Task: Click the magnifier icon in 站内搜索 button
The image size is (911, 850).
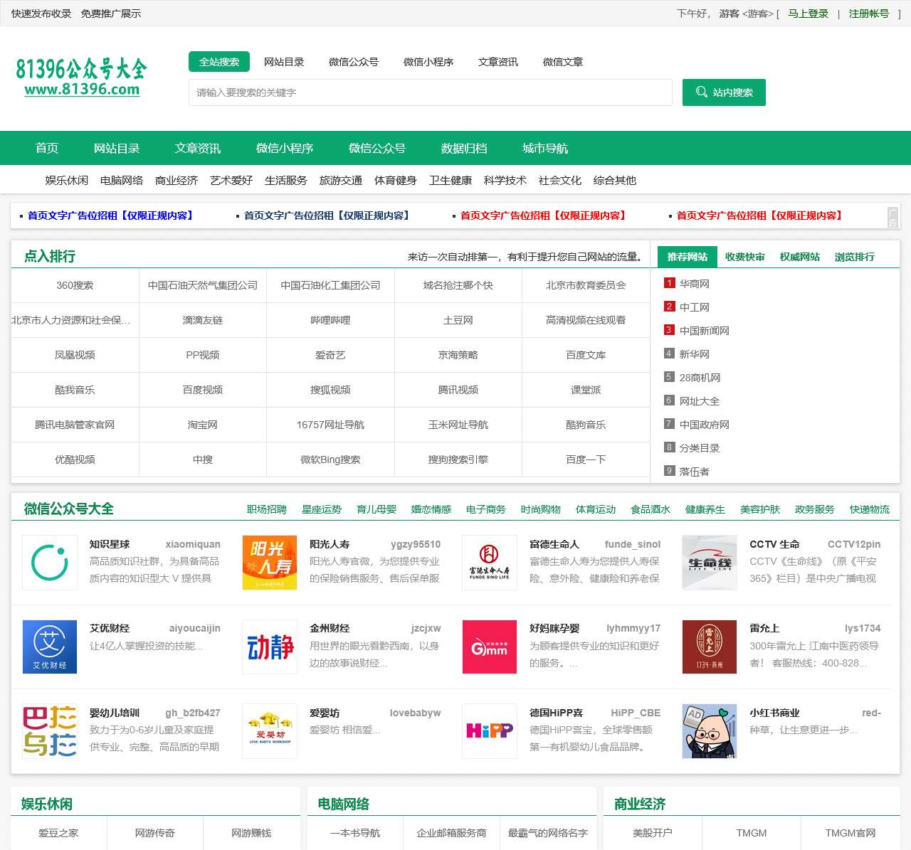Action: pos(702,92)
